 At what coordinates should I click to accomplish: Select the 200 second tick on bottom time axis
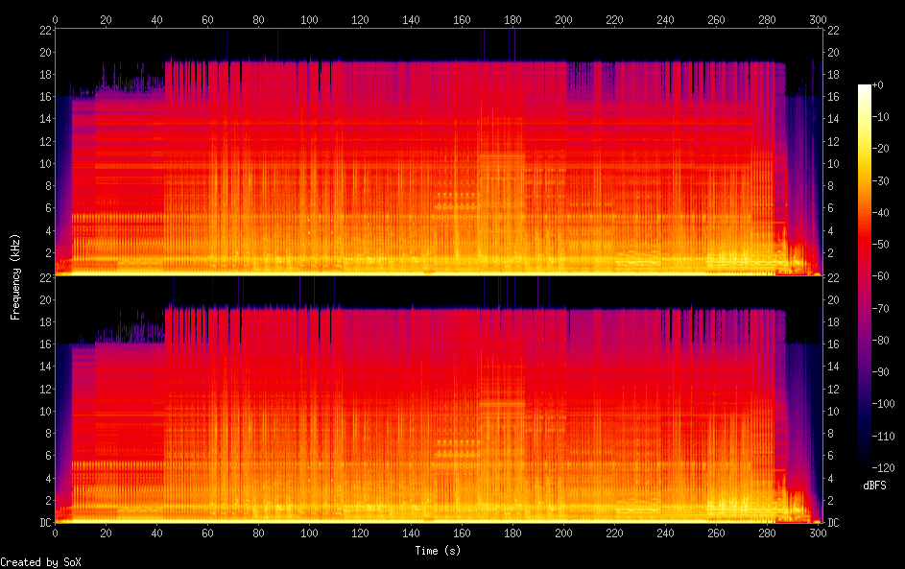coord(563,533)
